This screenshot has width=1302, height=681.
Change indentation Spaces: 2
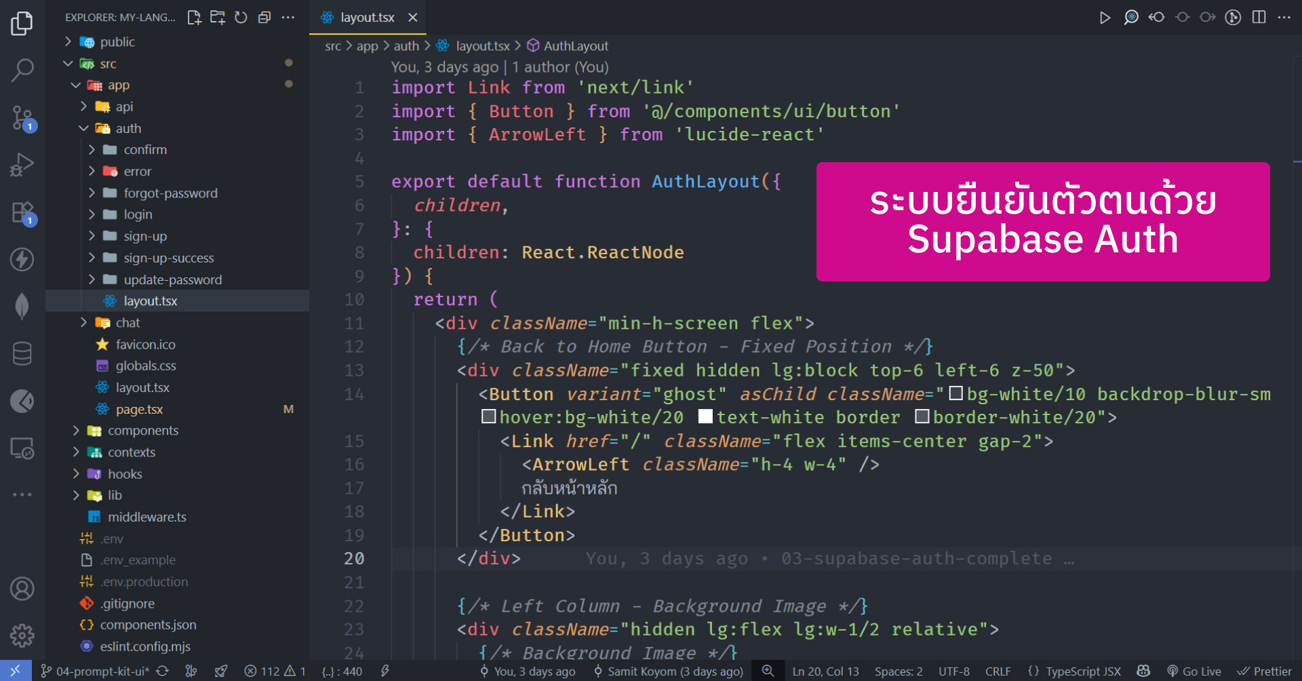[899, 671]
